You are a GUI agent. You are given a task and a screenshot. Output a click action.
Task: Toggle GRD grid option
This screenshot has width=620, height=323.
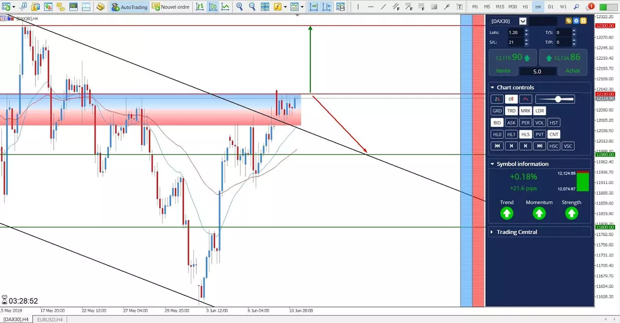click(497, 111)
